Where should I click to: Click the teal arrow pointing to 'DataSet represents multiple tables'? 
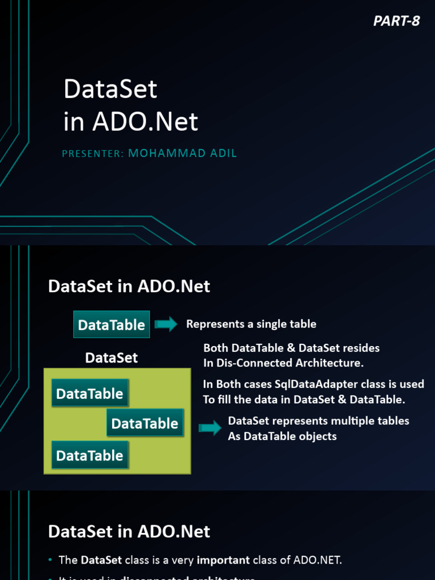coord(210,428)
